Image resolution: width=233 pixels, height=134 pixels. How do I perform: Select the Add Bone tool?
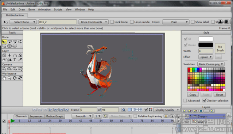pos(4,46)
